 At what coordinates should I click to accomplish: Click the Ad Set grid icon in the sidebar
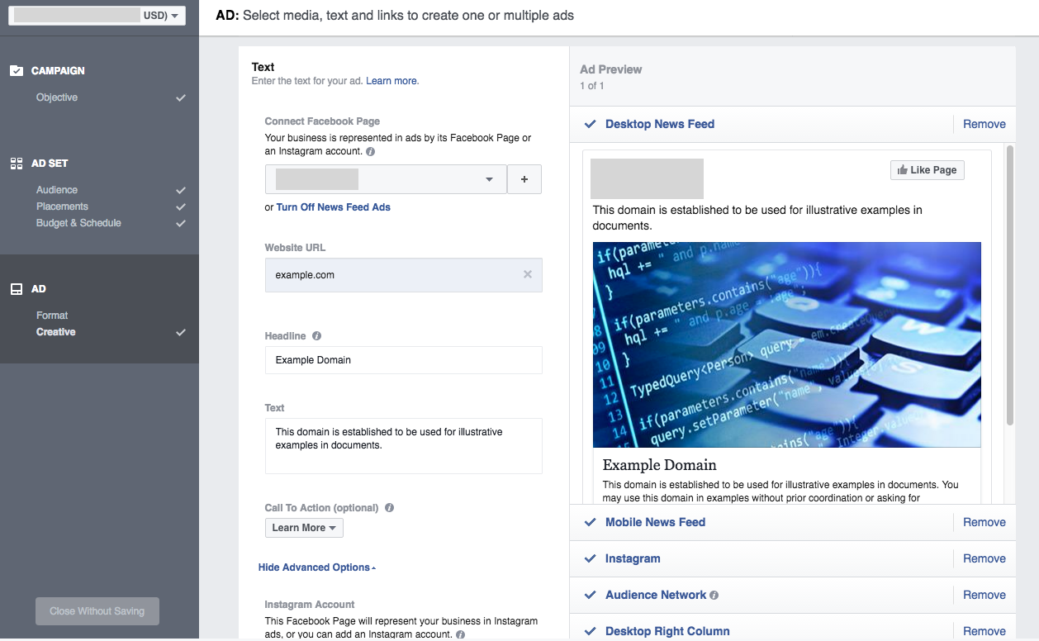pyautogui.click(x=17, y=163)
